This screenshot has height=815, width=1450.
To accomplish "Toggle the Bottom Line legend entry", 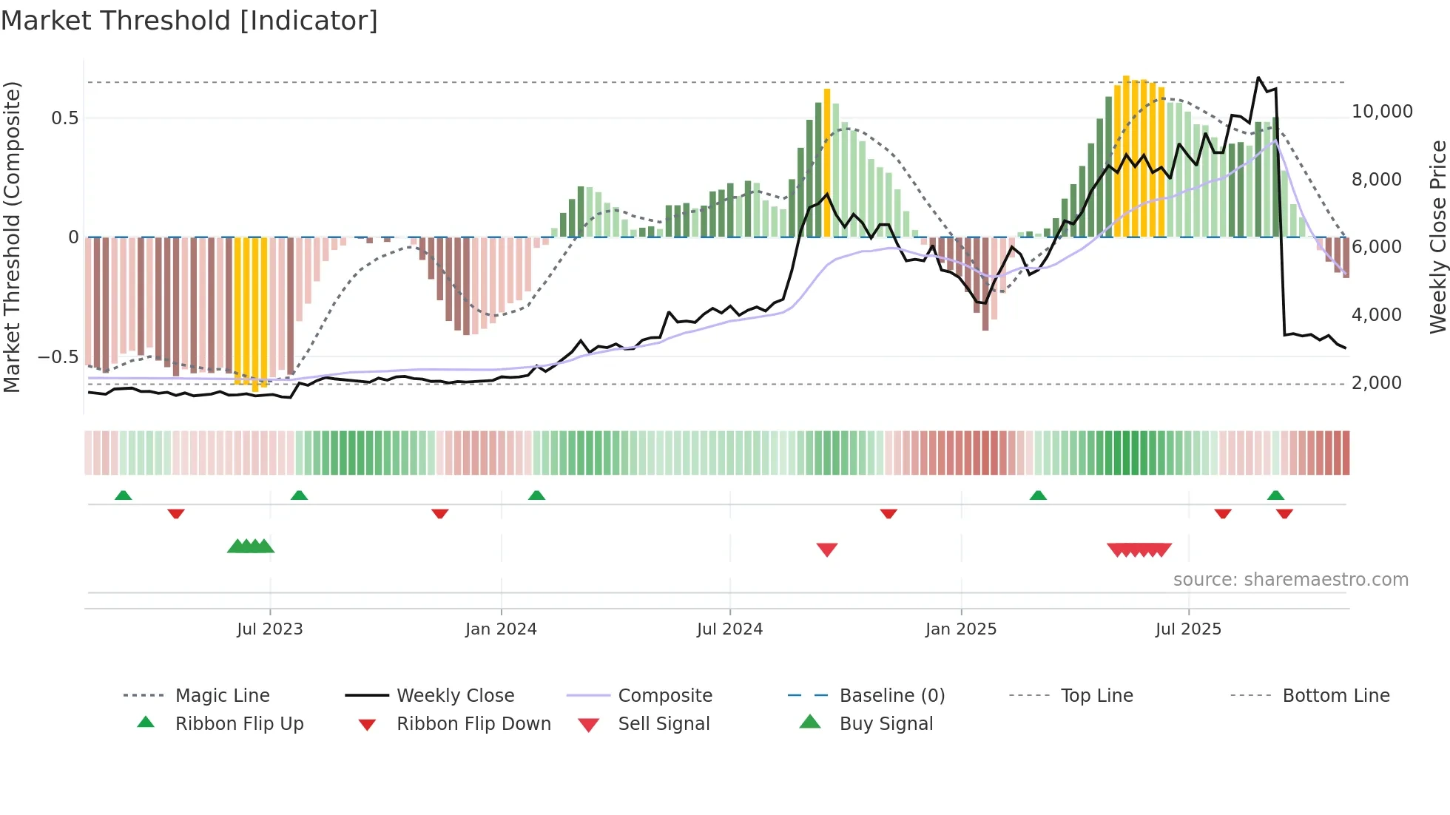I will click(1335, 696).
